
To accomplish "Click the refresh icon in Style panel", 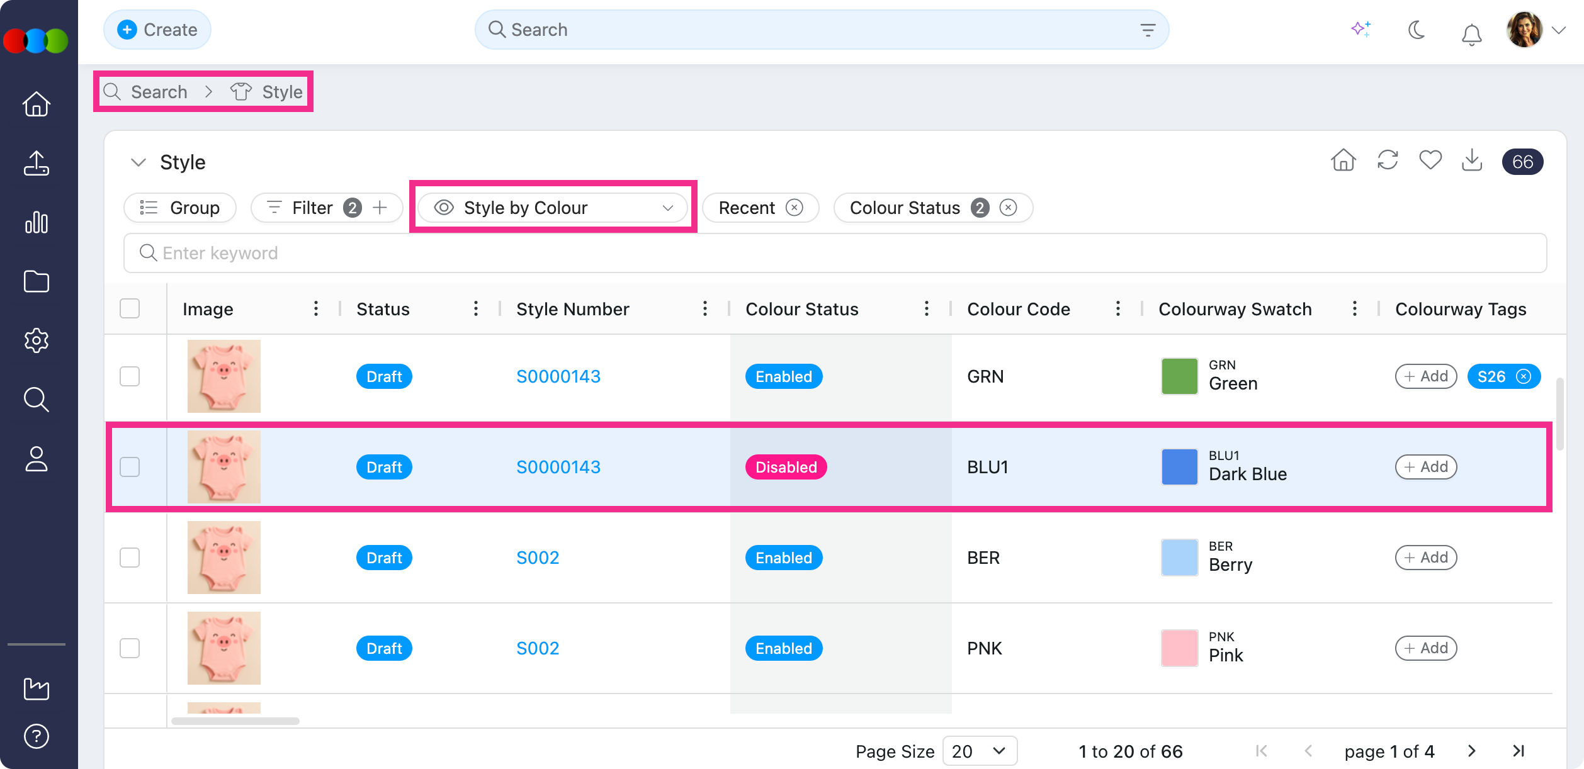I will coord(1388,160).
